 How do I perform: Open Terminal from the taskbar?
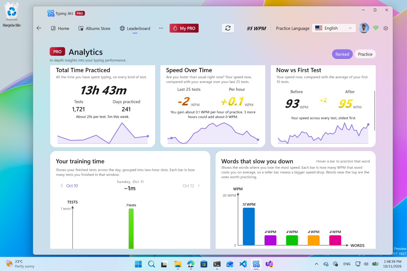[217, 264]
